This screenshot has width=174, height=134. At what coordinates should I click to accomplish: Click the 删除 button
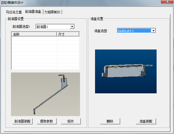[110, 121]
